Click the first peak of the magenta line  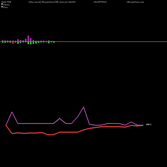point(12,112)
